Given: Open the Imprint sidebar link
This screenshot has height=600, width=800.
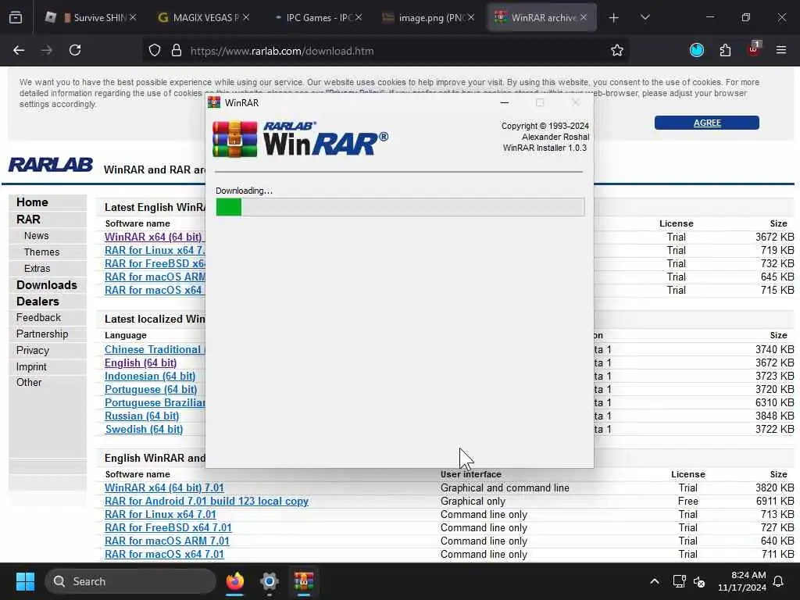Looking at the screenshot, I should point(31,367).
